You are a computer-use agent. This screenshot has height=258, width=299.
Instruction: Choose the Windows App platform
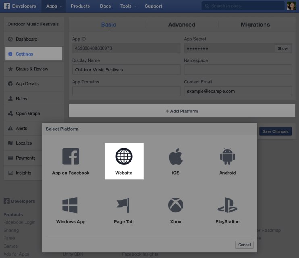point(71,210)
